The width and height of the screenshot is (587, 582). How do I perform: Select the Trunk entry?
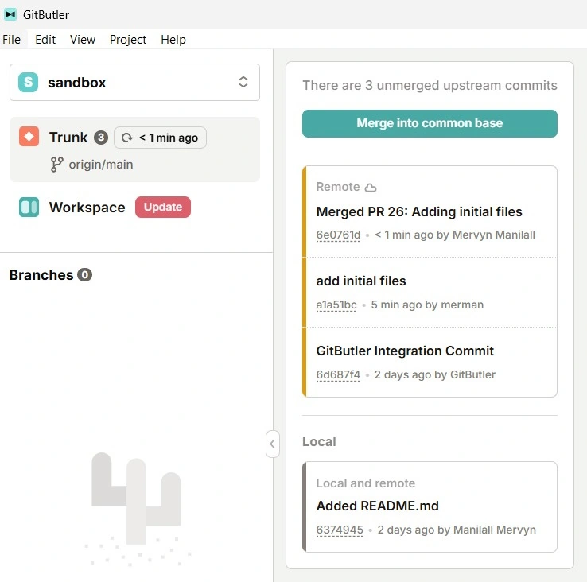134,149
